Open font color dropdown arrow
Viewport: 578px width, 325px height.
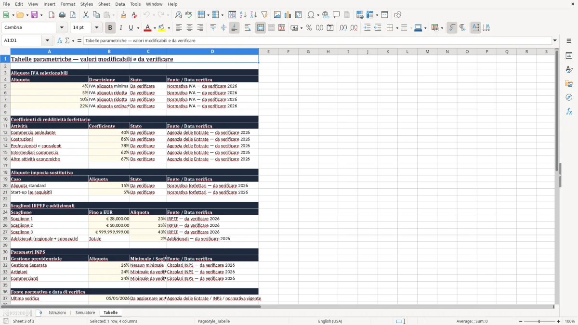coord(155,28)
